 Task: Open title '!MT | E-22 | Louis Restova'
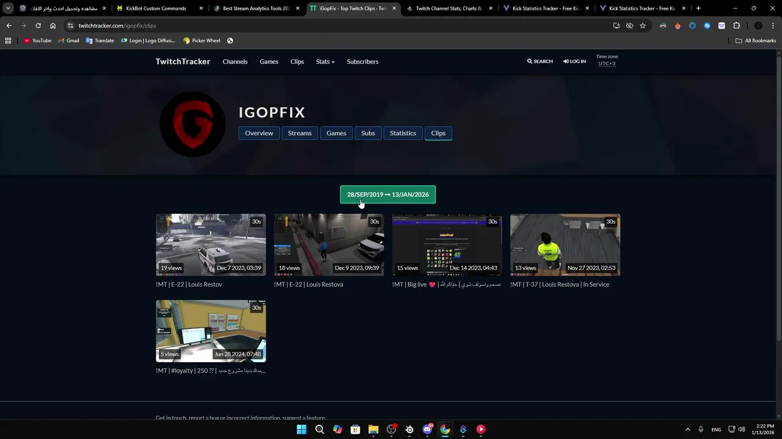click(x=309, y=284)
